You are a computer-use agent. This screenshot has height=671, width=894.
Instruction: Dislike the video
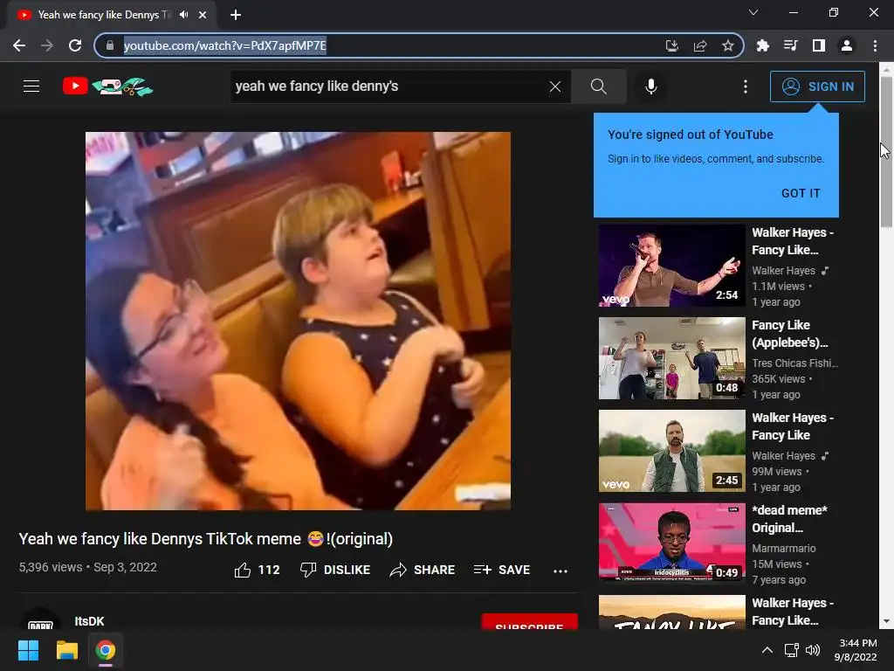tap(334, 570)
